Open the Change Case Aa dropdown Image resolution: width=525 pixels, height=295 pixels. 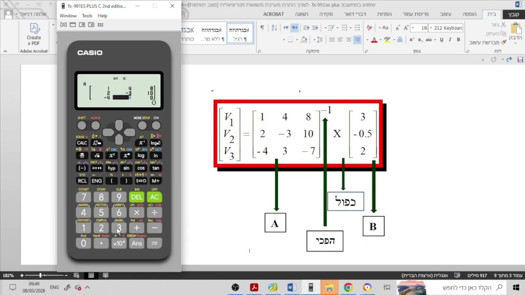pos(383,28)
